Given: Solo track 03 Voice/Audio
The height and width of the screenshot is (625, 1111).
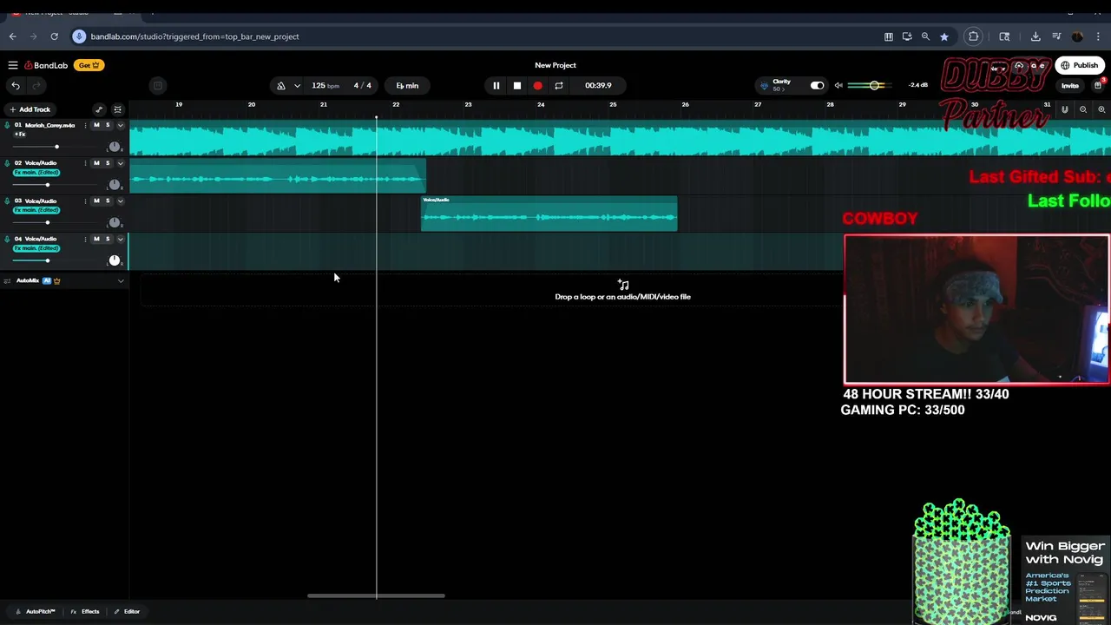Looking at the screenshot, I should tap(108, 201).
